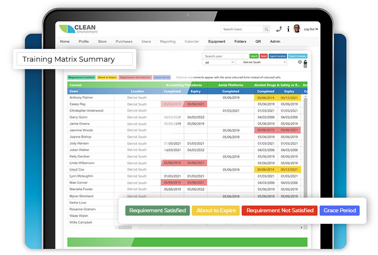This screenshot has height=255, width=378.
Task: Click the magnifier icon beside Search Users
Action: click(x=267, y=29)
